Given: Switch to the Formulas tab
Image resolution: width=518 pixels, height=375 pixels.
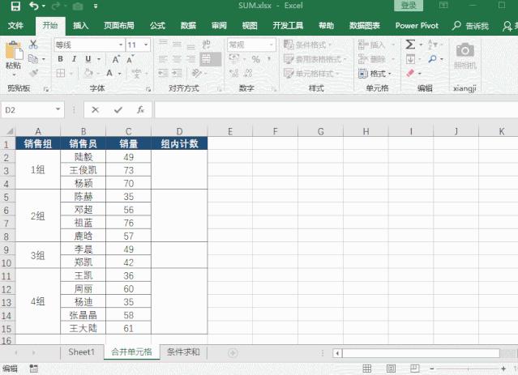Looking at the screenshot, I should click(x=157, y=26).
